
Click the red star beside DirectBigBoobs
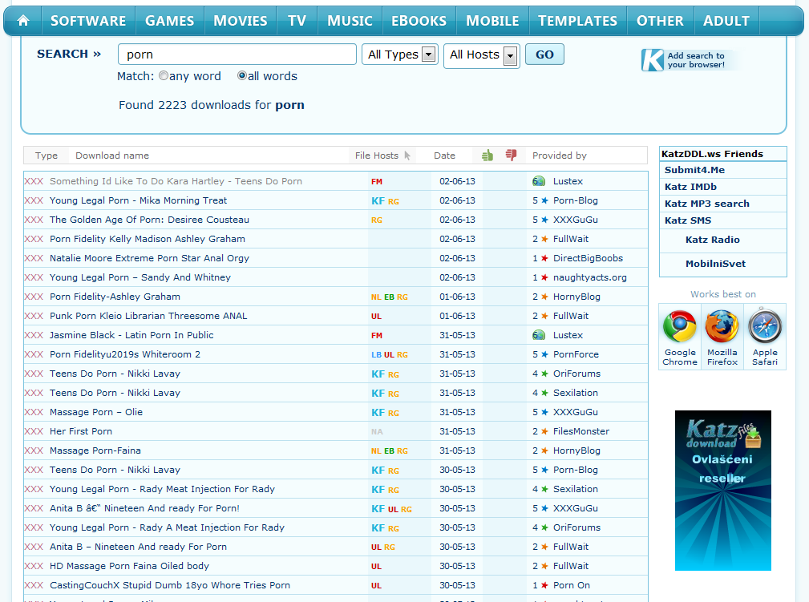[x=544, y=258]
